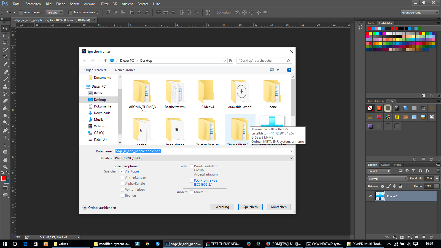The image size is (441, 248).
Task: Open Edge browser from taskbar
Action: pos(25,244)
